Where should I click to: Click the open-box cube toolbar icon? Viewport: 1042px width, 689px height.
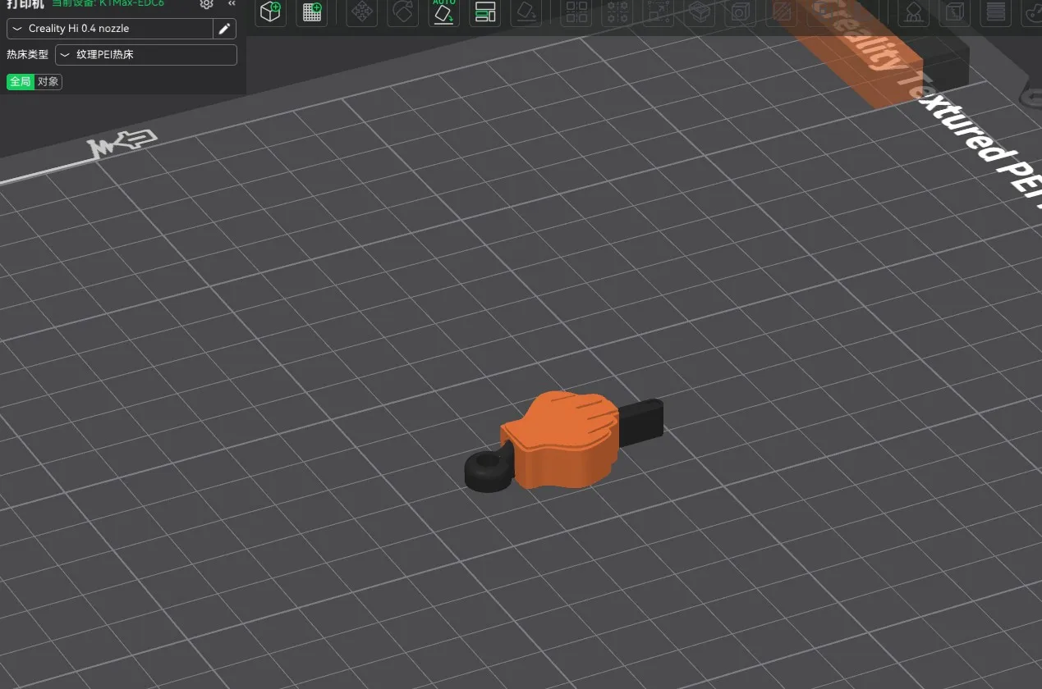pyautogui.click(x=699, y=11)
